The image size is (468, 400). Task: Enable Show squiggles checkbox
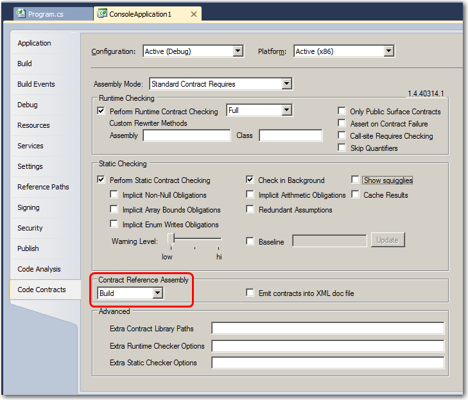355,180
